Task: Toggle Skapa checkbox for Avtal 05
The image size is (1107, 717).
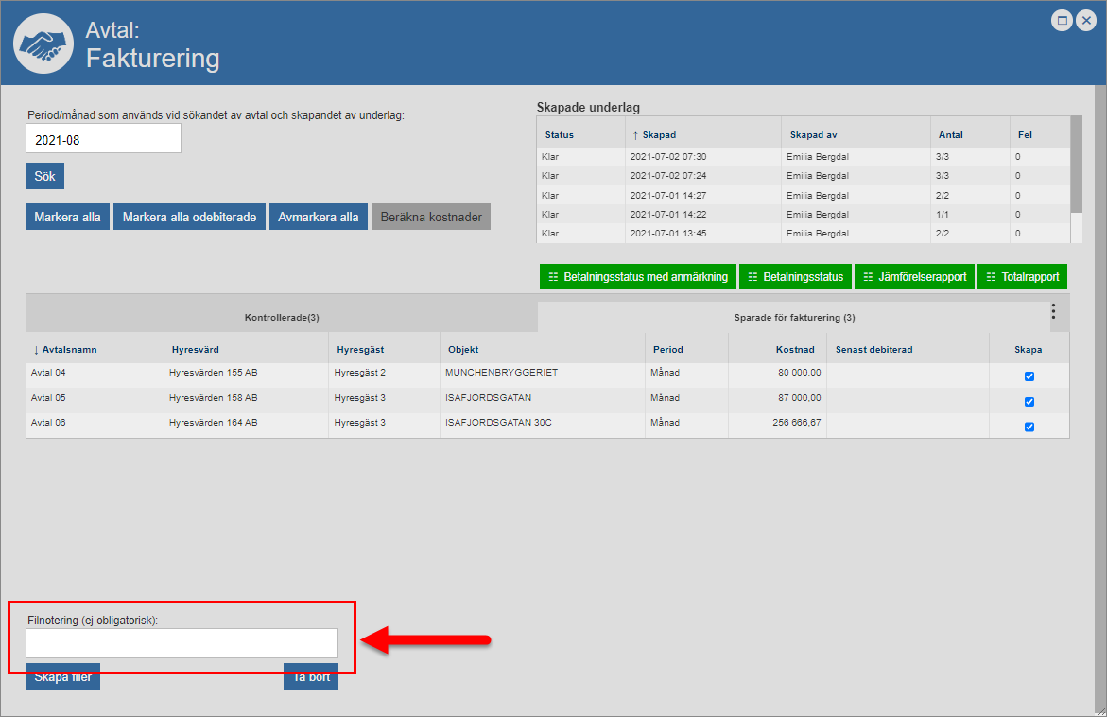Action: click(x=1029, y=402)
